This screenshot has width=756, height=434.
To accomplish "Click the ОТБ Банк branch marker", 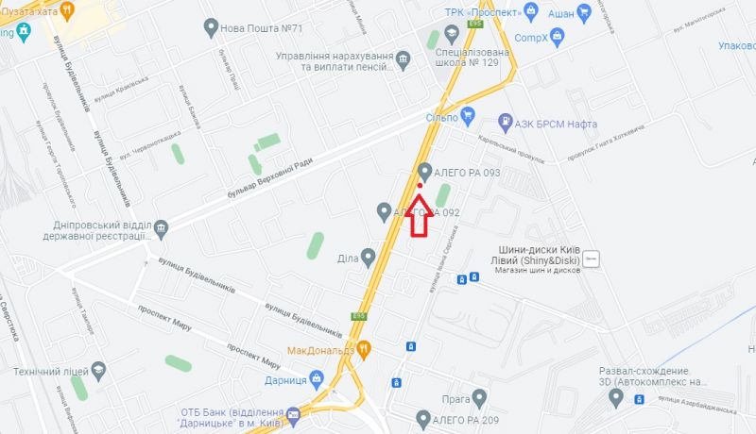I will pyautogui.click(x=293, y=417).
